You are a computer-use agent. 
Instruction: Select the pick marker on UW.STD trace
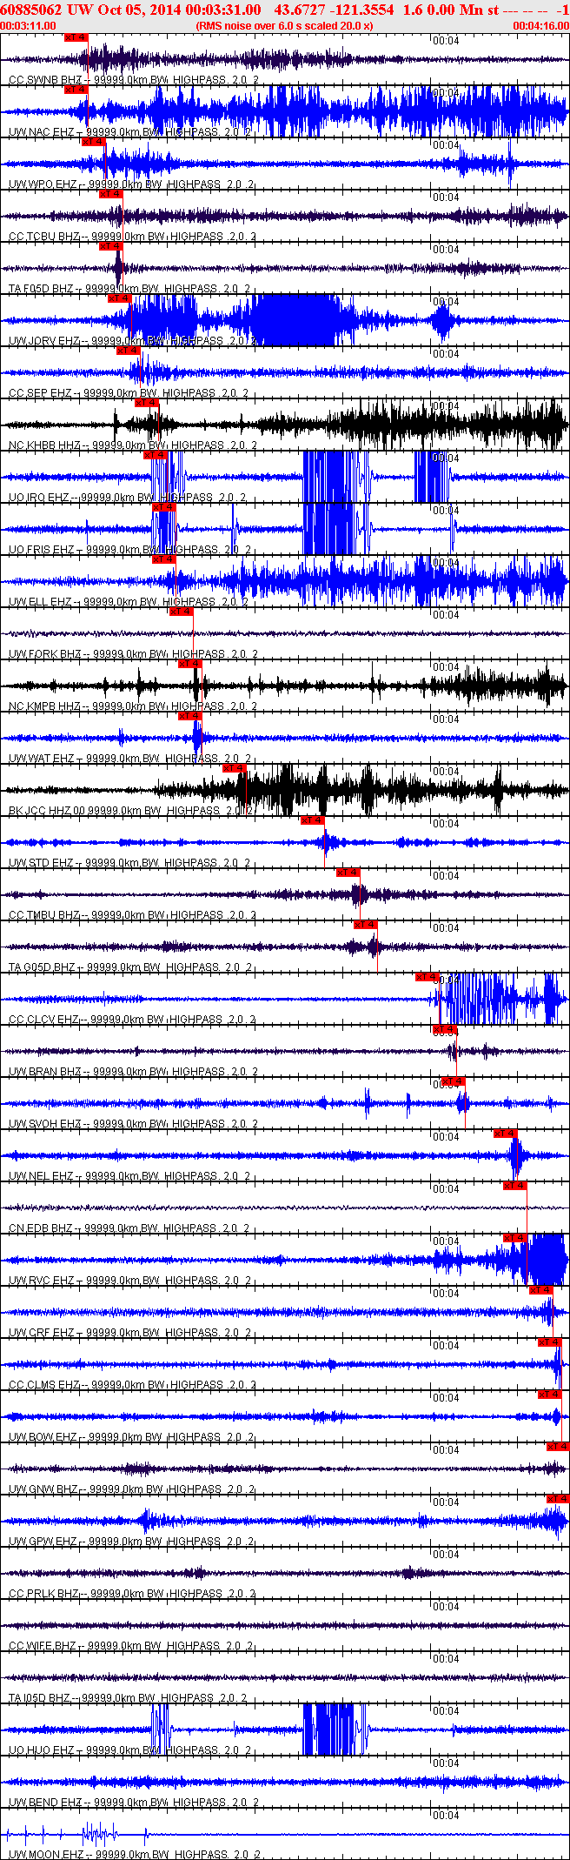click(x=313, y=820)
